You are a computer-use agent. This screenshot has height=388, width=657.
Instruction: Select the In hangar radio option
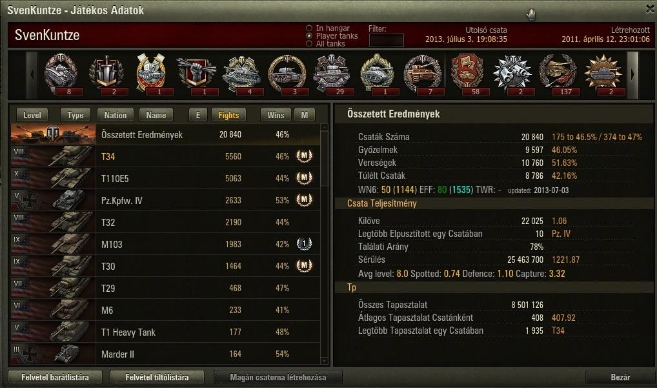coord(309,28)
